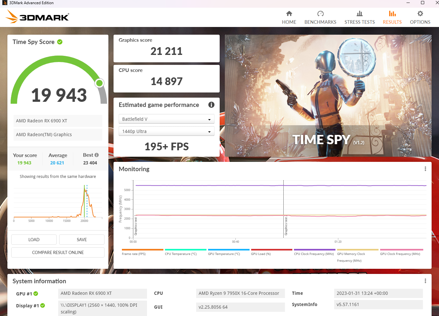Viewport: 439px width, 316px height.
Task: Switch to the RESULTS tab
Action: (392, 17)
